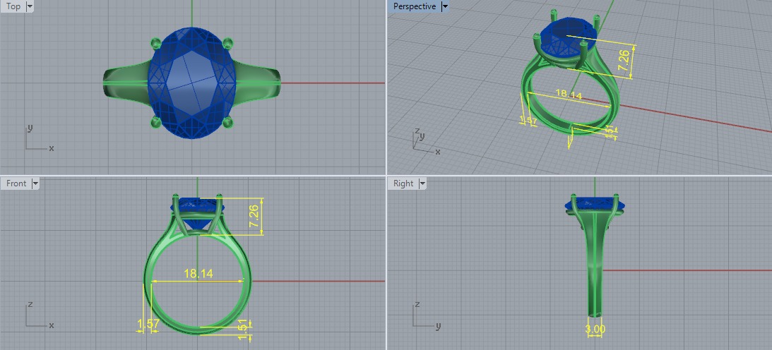Select the 1.51 dimension in Front view
Image resolution: width=772 pixels, height=350 pixels.
pyautogui.click(x=242, y=330)
